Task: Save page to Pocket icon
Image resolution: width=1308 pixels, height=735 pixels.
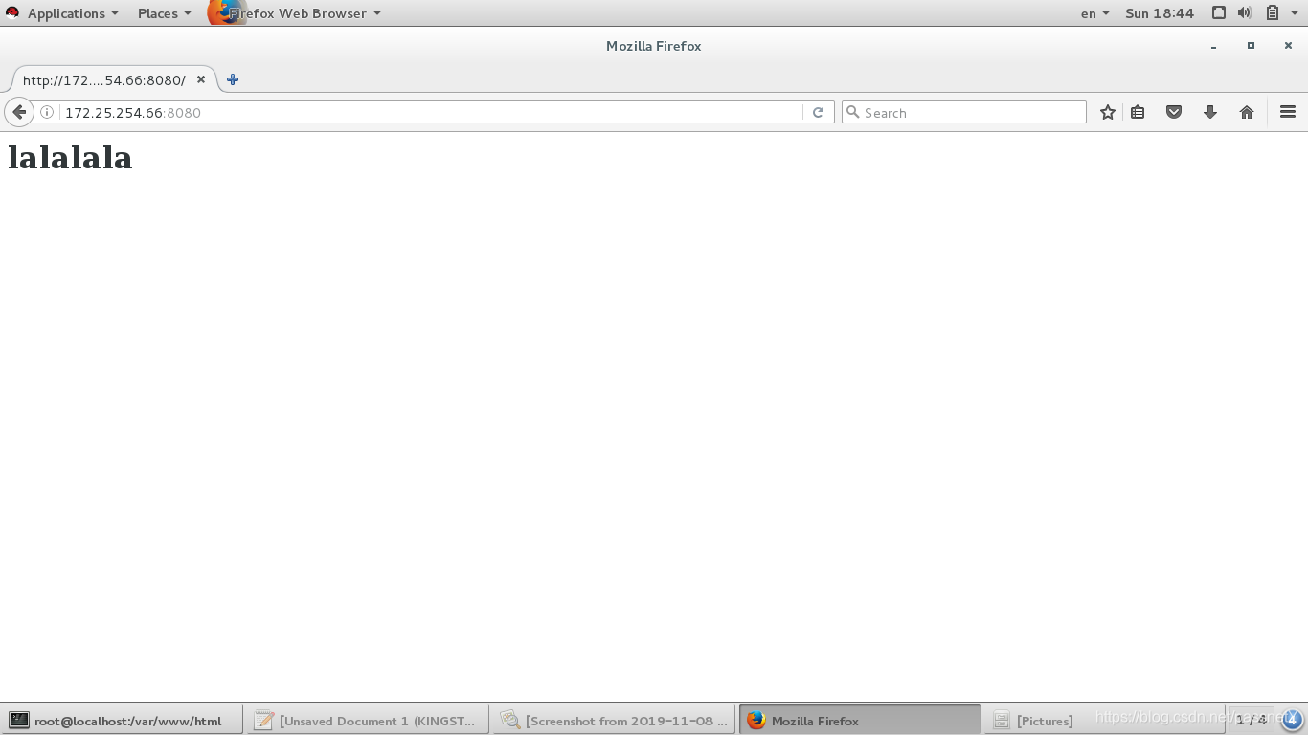Action: 1174,112
